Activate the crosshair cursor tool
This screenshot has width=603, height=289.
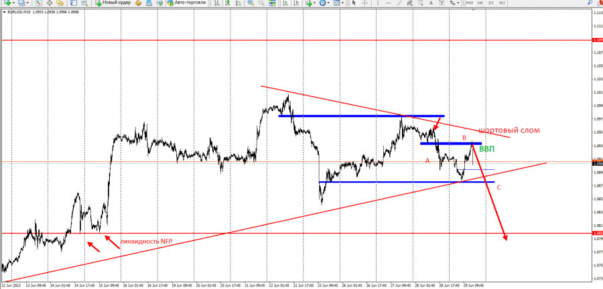point(364,3)
